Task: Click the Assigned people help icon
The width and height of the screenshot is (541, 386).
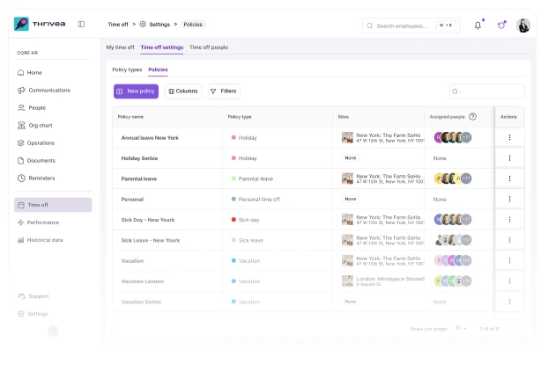Action: tap(472, 116)
